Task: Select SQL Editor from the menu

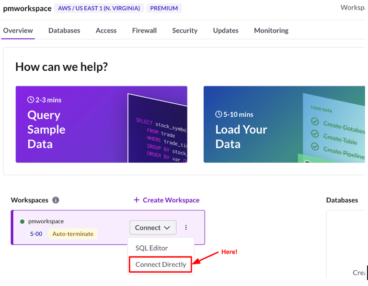Action: click(x=152, y=248)
